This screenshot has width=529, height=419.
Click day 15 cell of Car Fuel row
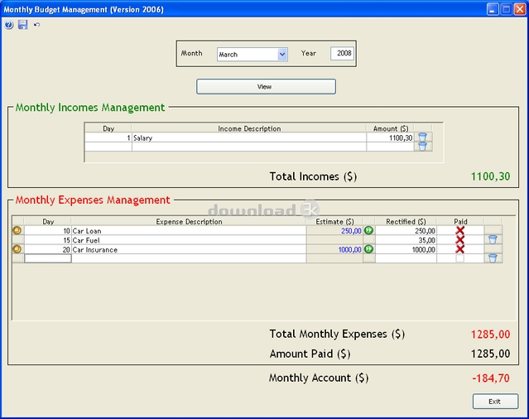(47, 240)
